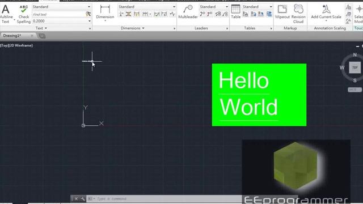Viewport: 363px width, 204px height.
Task: Click in the Find text field
Action: (x=58, y=14)
